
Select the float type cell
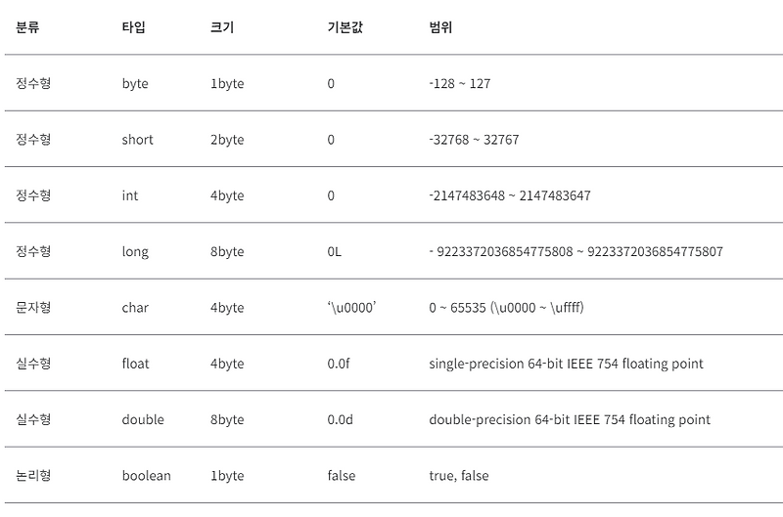click(135, 364)
